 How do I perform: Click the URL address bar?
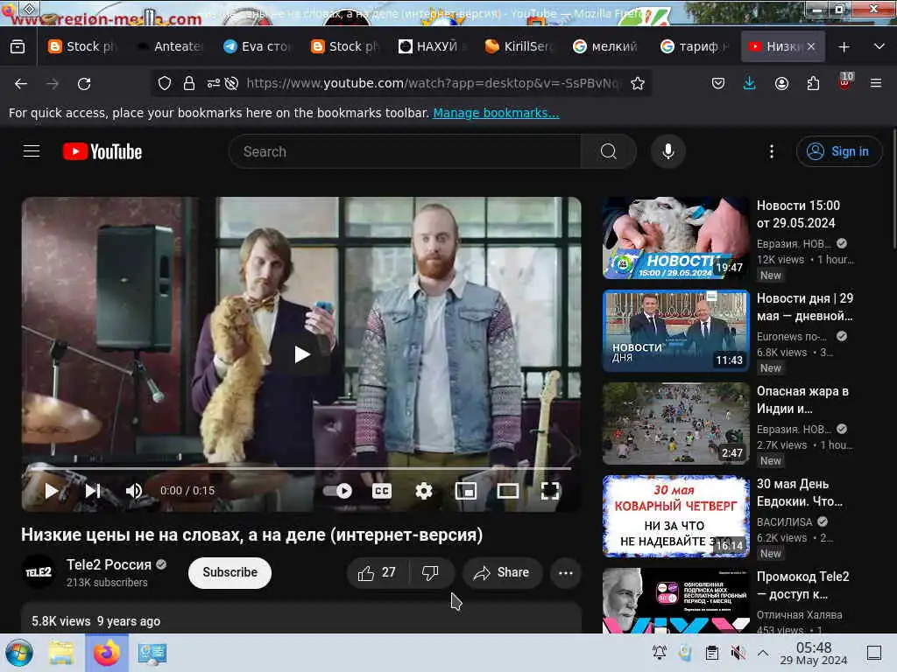[x=433, y=83]
